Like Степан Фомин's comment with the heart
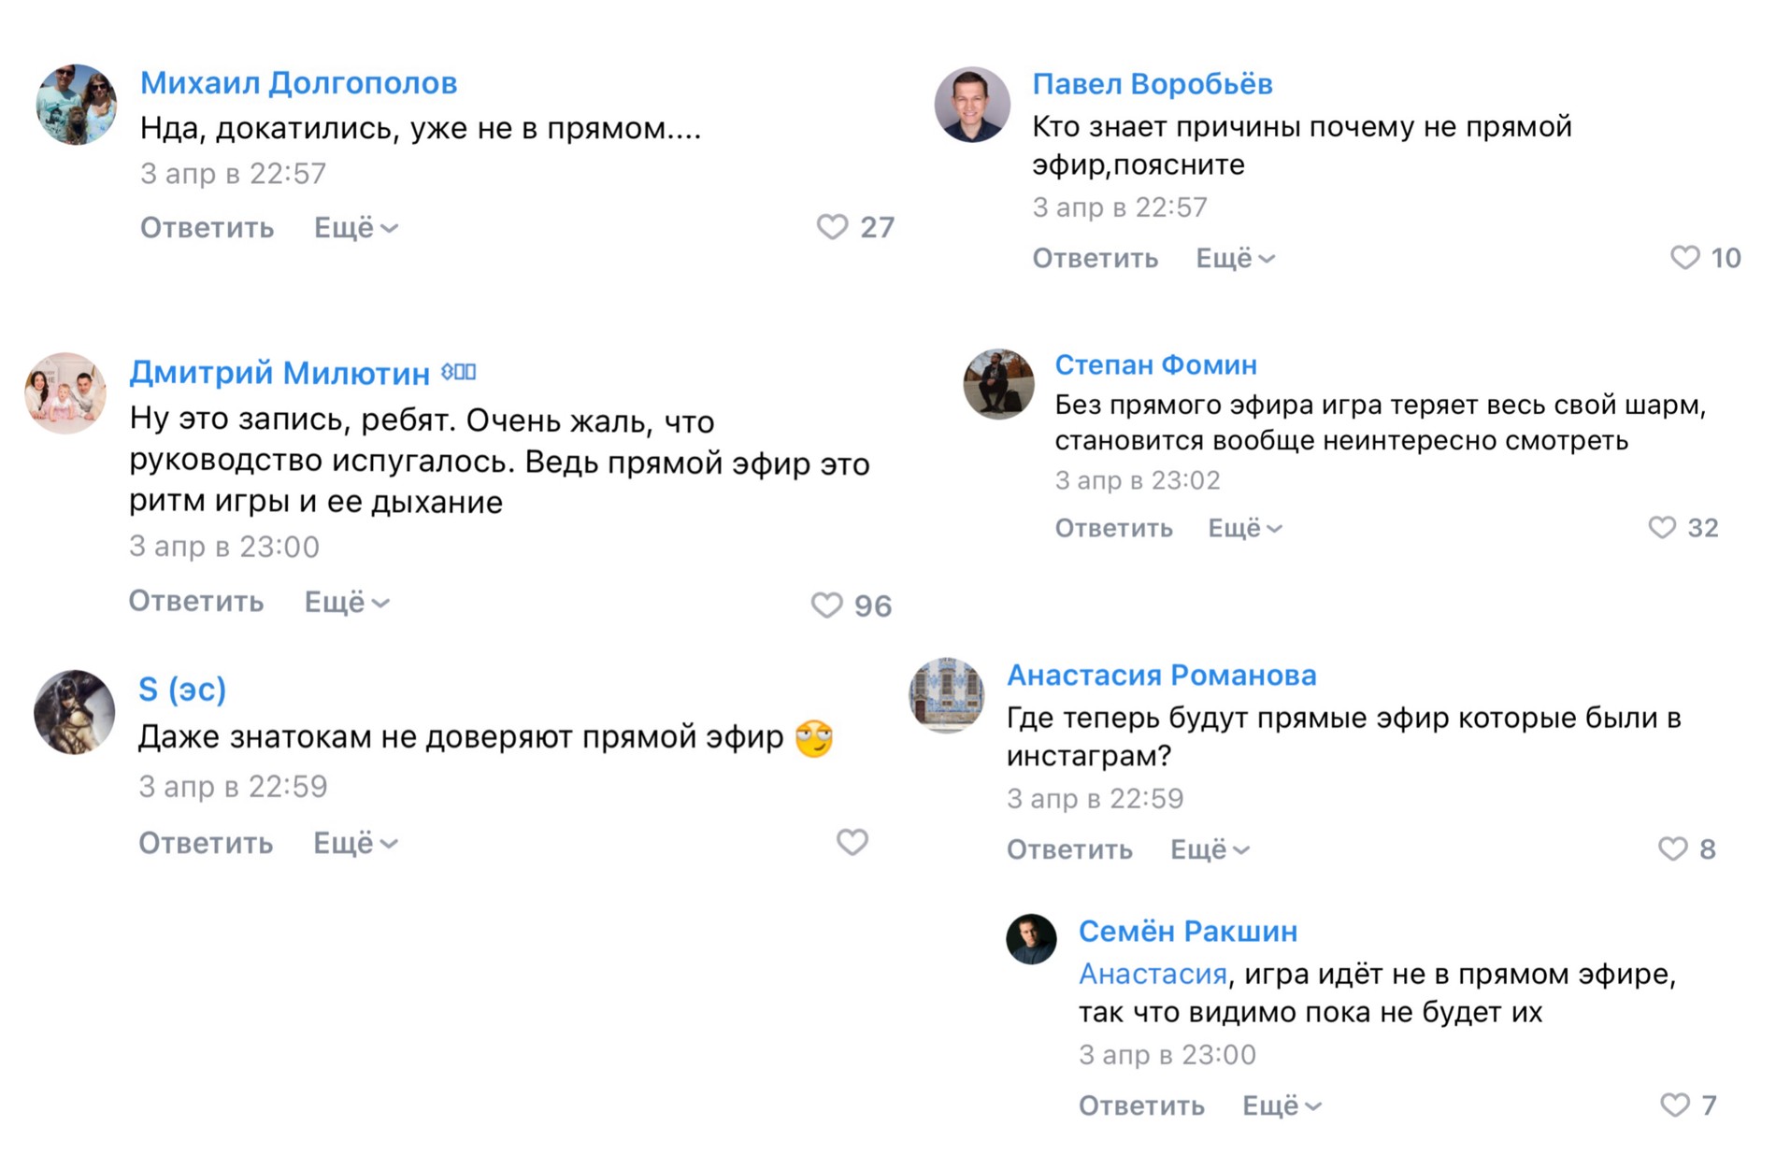The image size is (1776, 1154). click(x=1661, y=528)
